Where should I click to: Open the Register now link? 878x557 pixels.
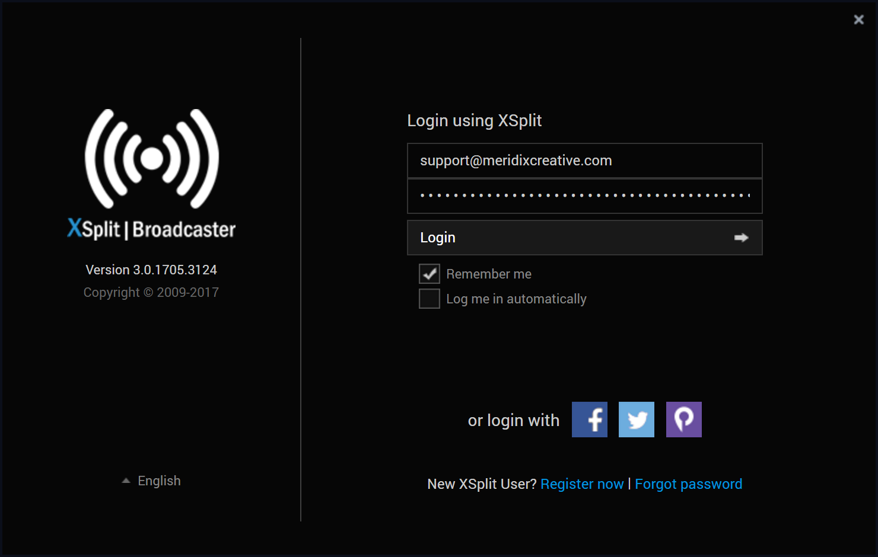[x=582, y=484]
